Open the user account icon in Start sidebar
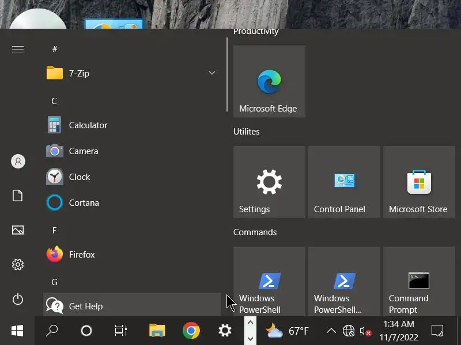 [18, 162]
